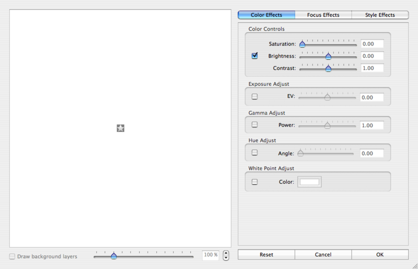Click the EV value field
The image size is (418, 269).
coord(371,97)
